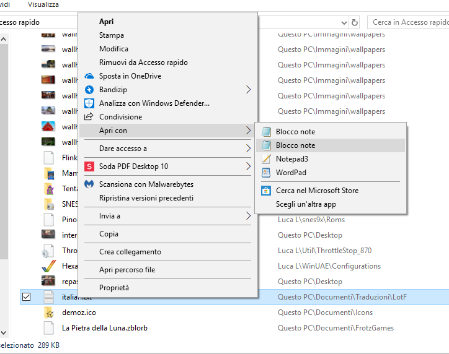Select Notepad3 in the Apri con submenu
This screenshot has height=354, width=449.
[x=329, y=159]
